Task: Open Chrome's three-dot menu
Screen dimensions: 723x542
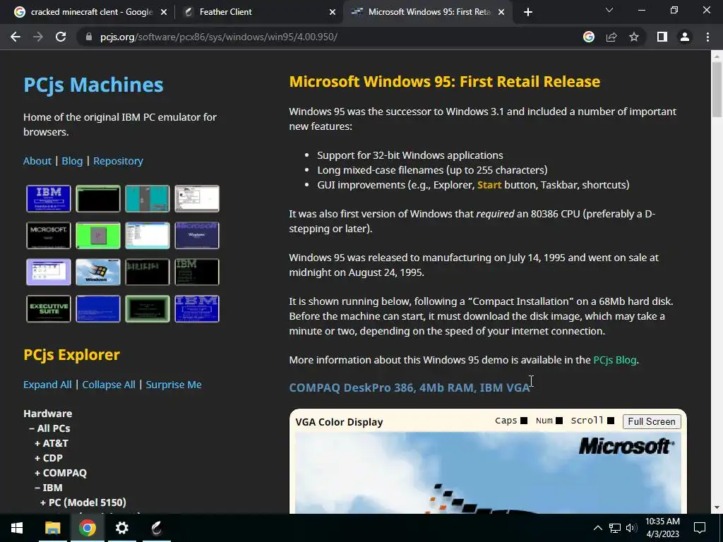Action: click(707, 37)
